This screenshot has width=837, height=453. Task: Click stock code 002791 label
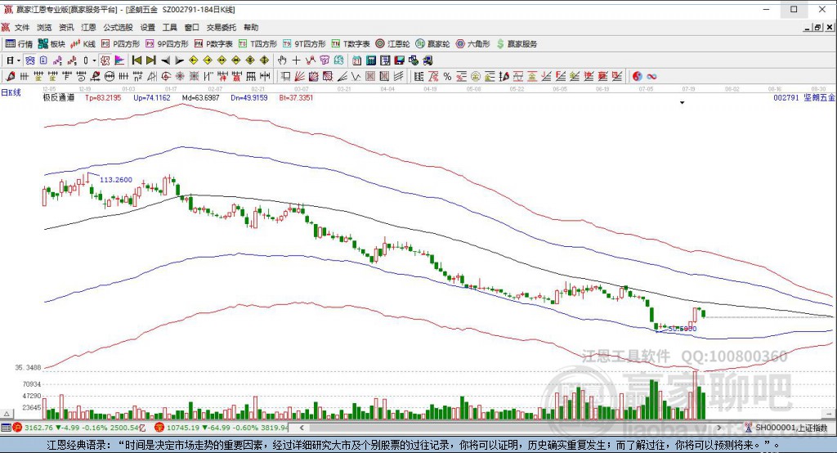(x=786, y=98)
